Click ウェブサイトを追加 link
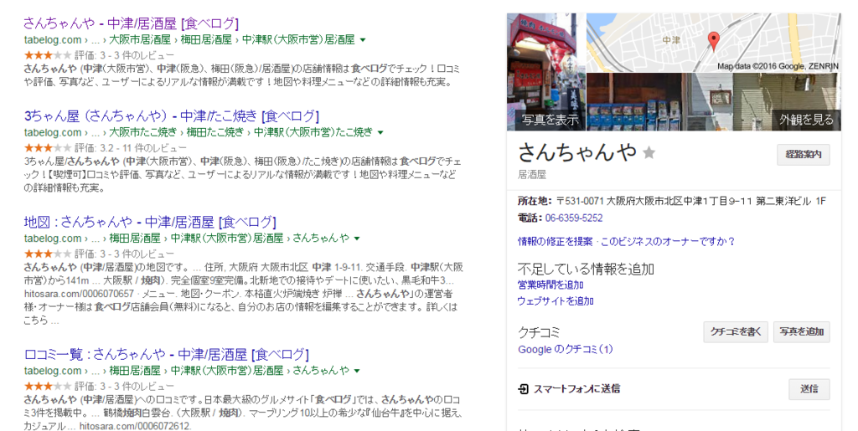Viewport: 858px width, 431px height. pos(556,301)
